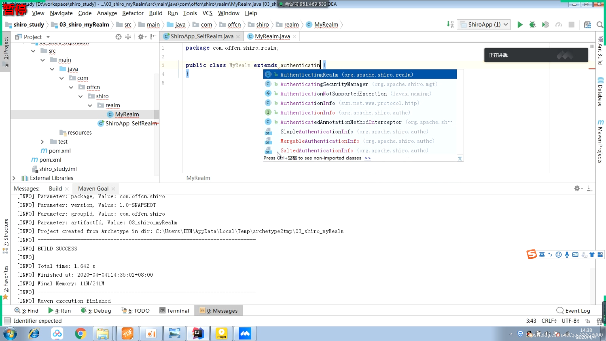Open Google Chrome from taskbar
The image size is (606, 341).
pos(80,333)
